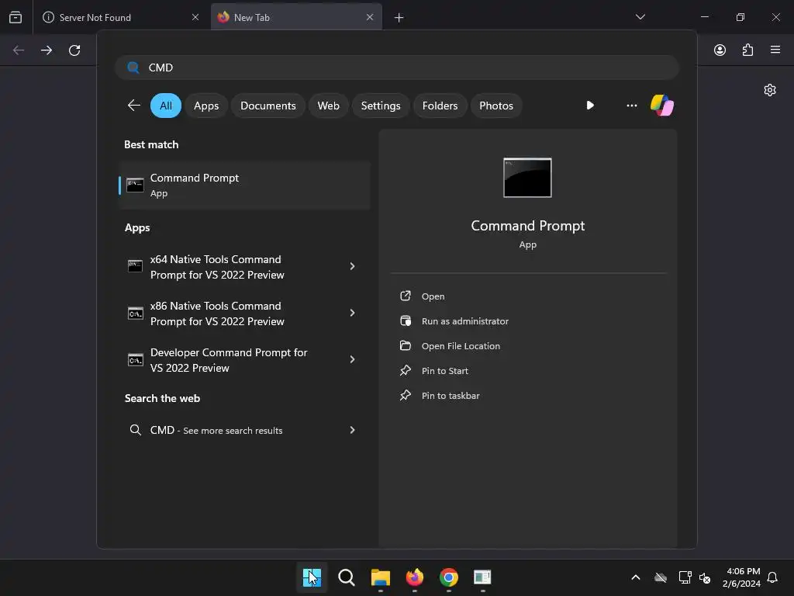Open a new tab in Firefox
The height and width of the screenshot is (596, 794).
399,18
